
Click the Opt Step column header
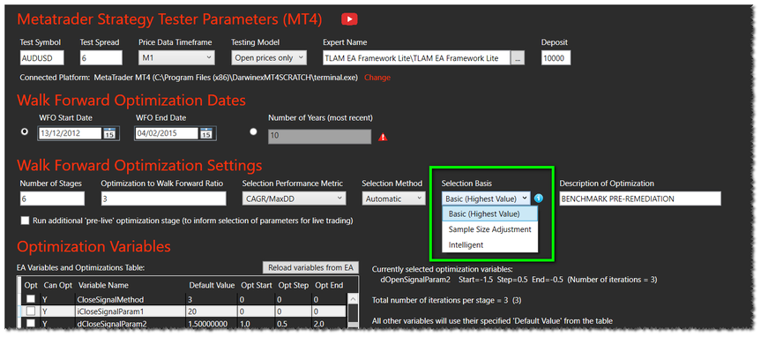pyautogui.click(x=294, y=285)
